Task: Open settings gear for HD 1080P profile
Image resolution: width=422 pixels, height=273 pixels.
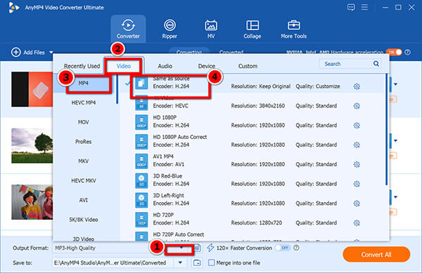Action: point(357,126)
